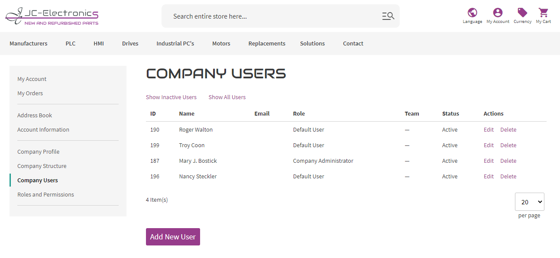This screenshot has height=258, width=560.
Task: Click the search magnifier icon
Action: [x=388, y=16]
